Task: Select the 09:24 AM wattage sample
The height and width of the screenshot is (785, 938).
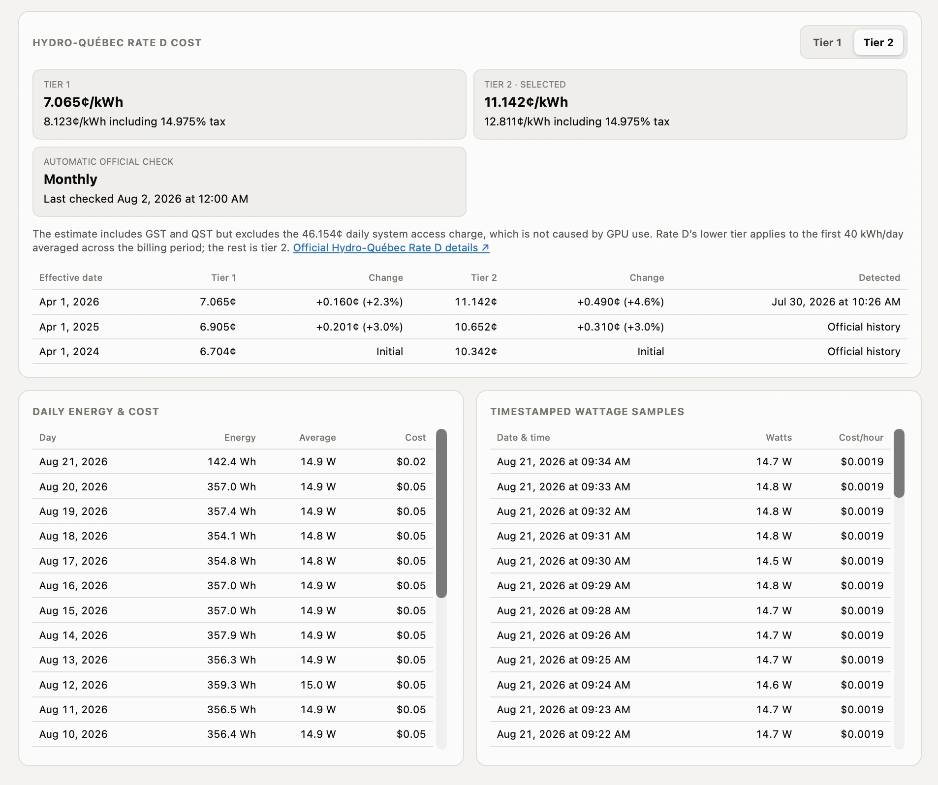Action: pyautogui.click(x=690, y=685)
